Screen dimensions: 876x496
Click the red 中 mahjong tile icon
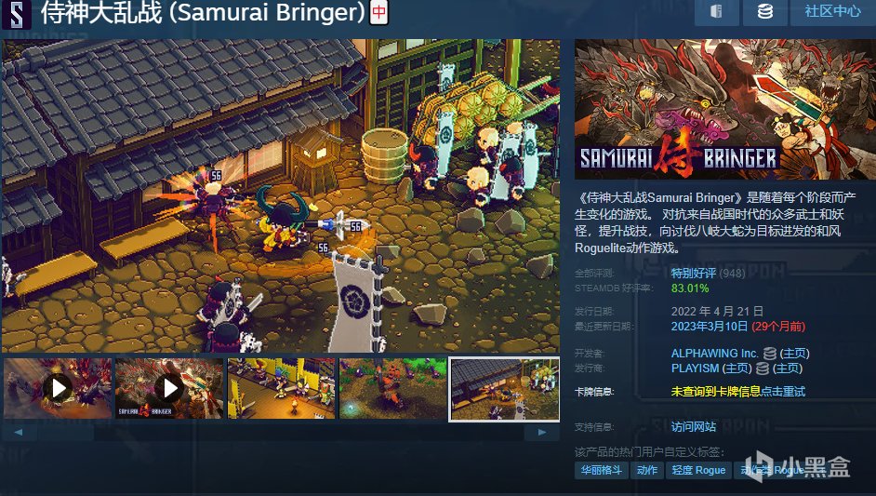pyautogui.click(x=378, y=12)
